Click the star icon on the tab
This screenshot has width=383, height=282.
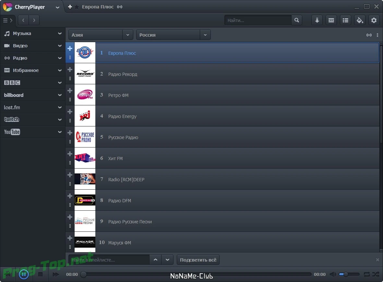(x=77, y=7)
